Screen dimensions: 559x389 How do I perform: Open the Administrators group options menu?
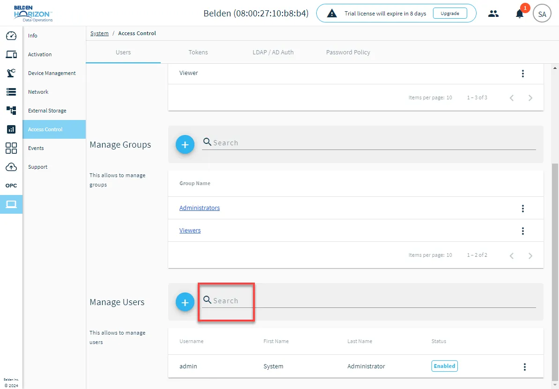click(522, 208)
